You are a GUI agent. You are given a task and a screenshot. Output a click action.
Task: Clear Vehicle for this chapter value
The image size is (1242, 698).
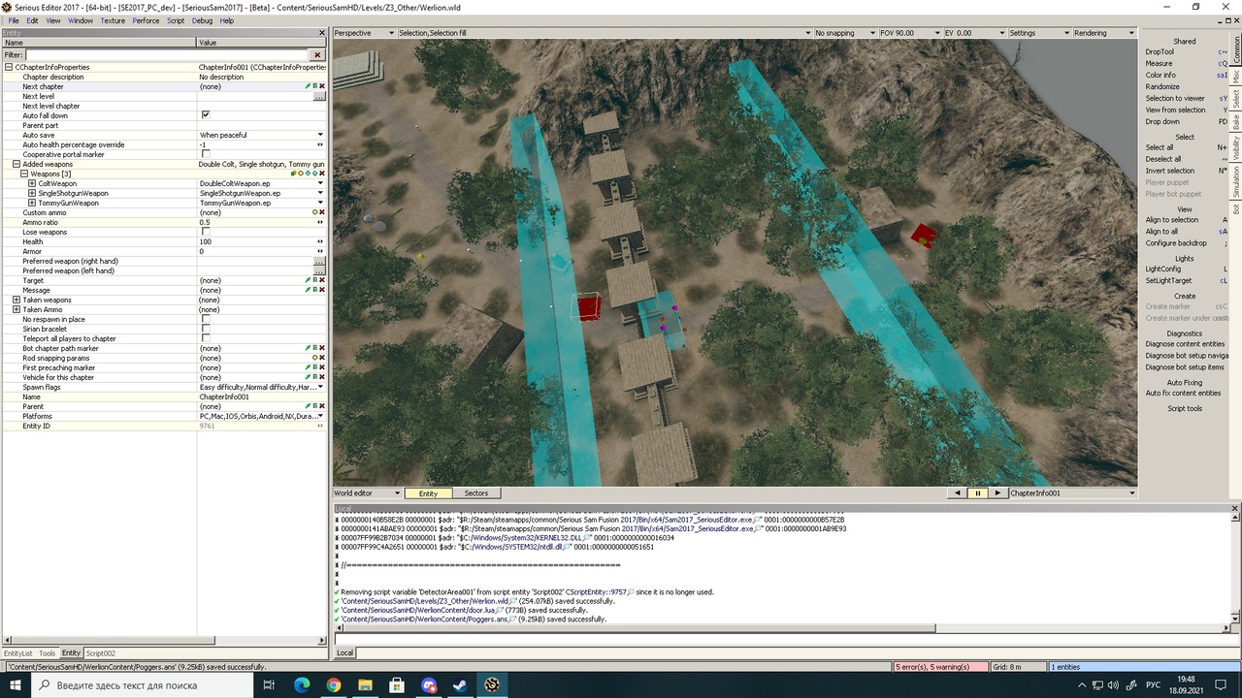(322, 377)
